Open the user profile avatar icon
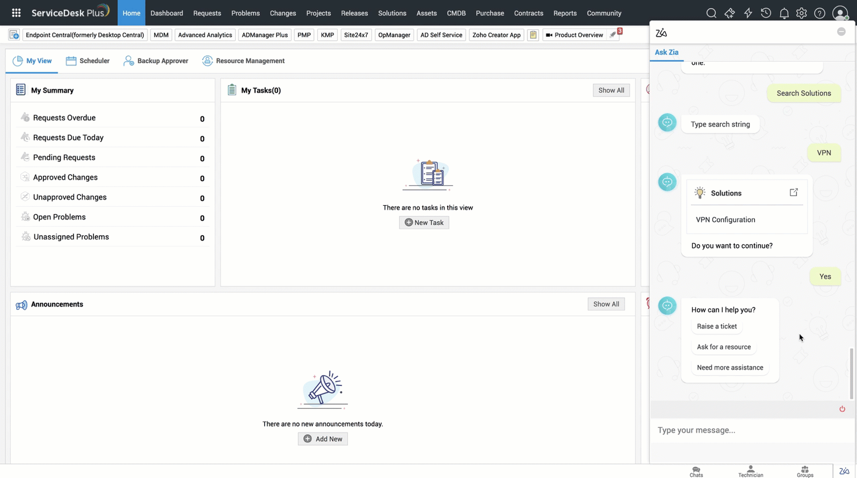The height and width of the screenshot is (478, 857). click(840, 13)
